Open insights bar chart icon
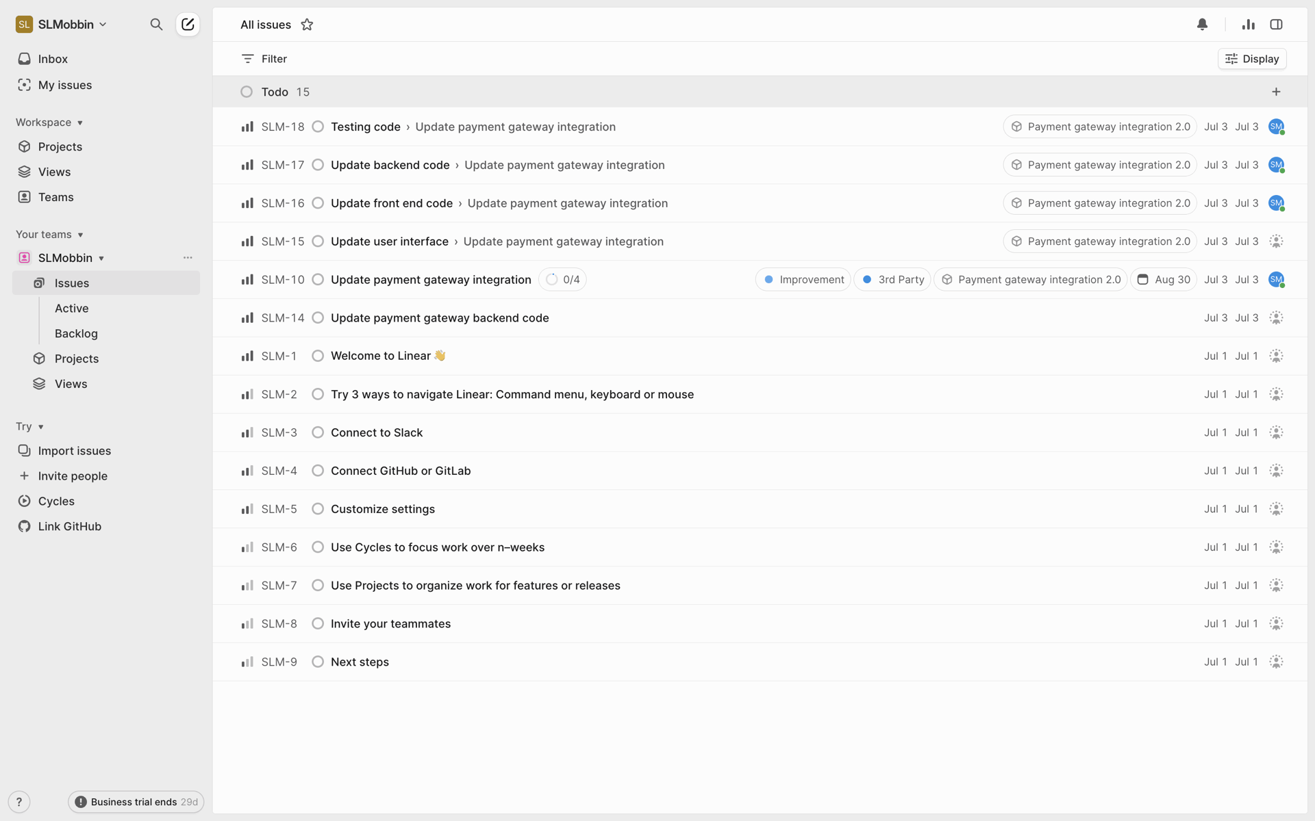The width and height of the screenshot is (1315, 821). click(1249, 25)
